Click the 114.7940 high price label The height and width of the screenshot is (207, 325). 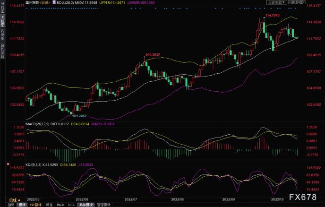[x=273, y=16]
